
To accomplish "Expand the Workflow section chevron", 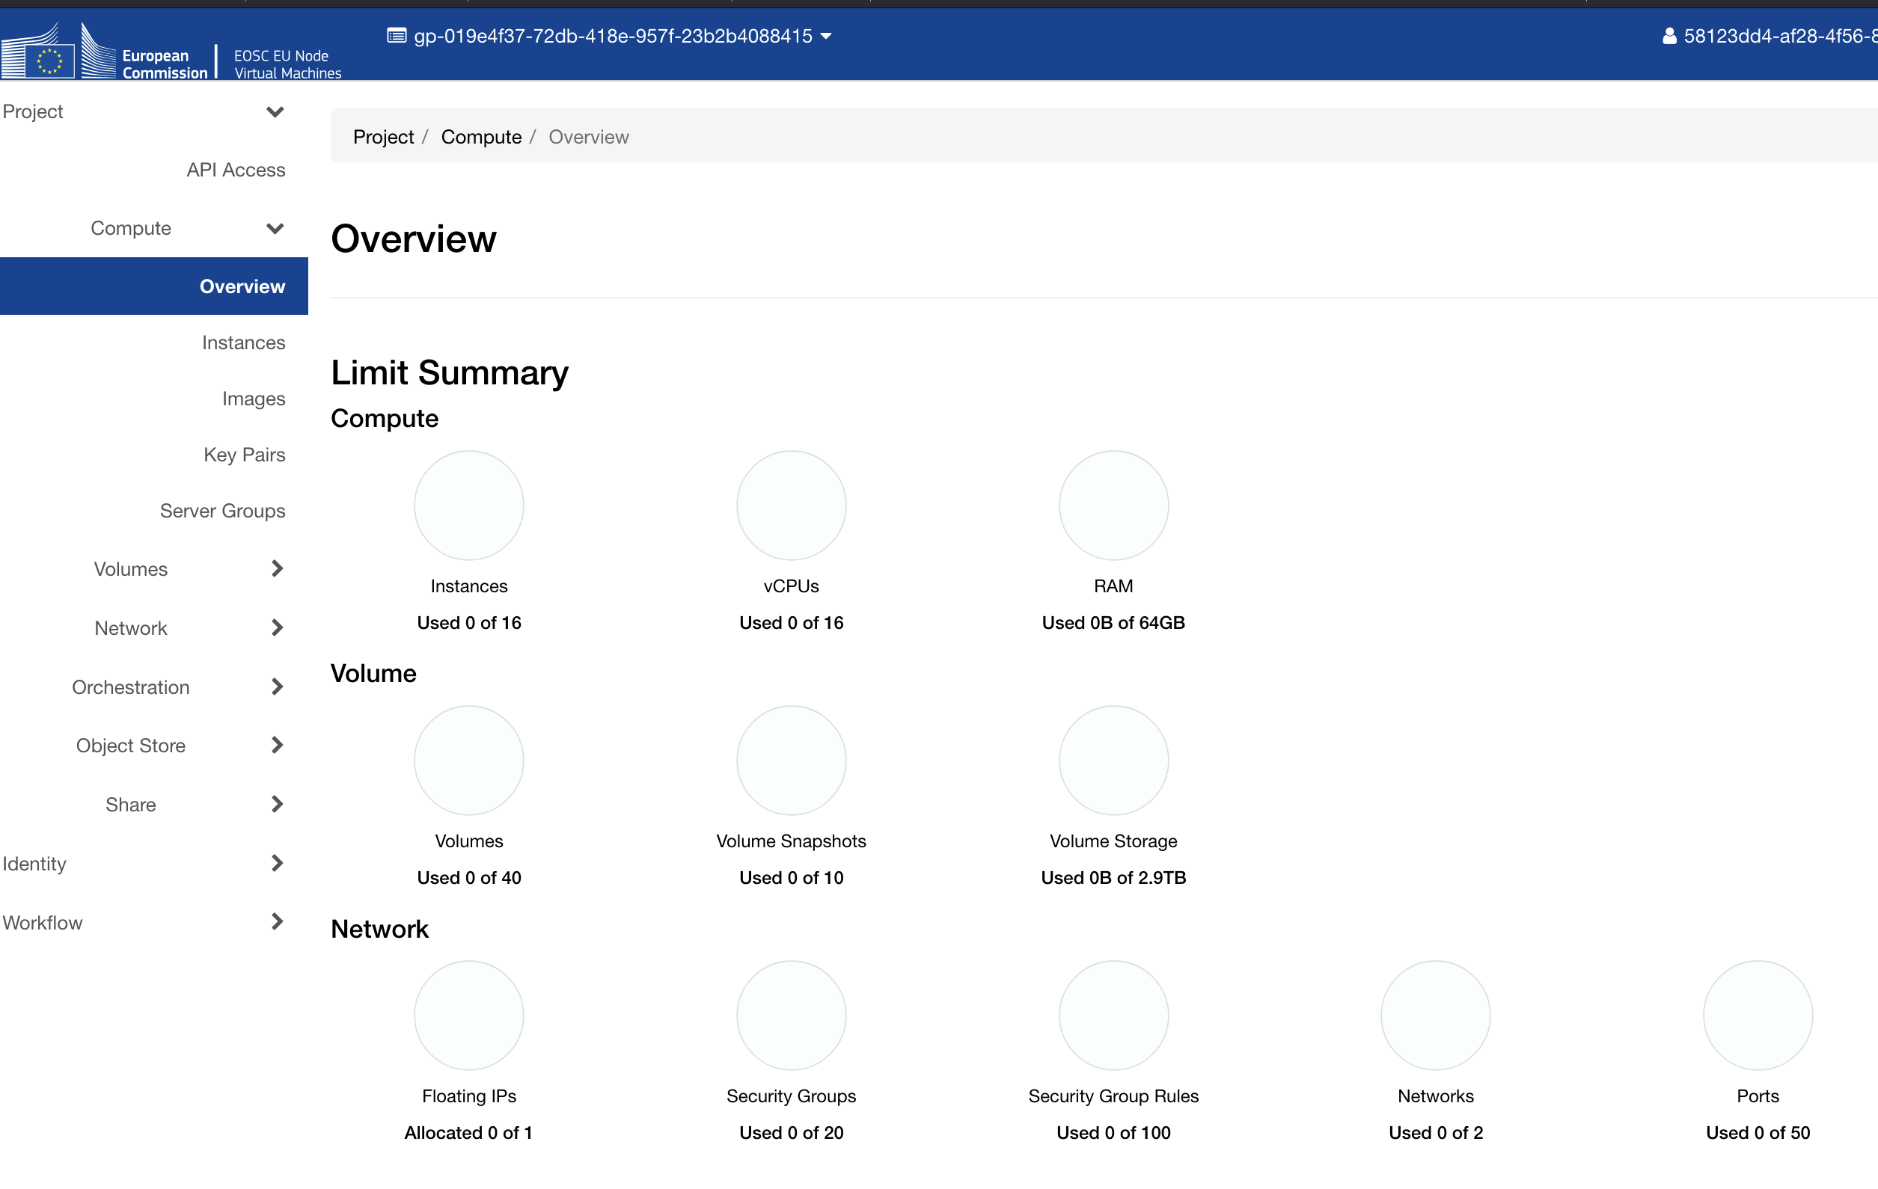I will (x=277, y=921).
